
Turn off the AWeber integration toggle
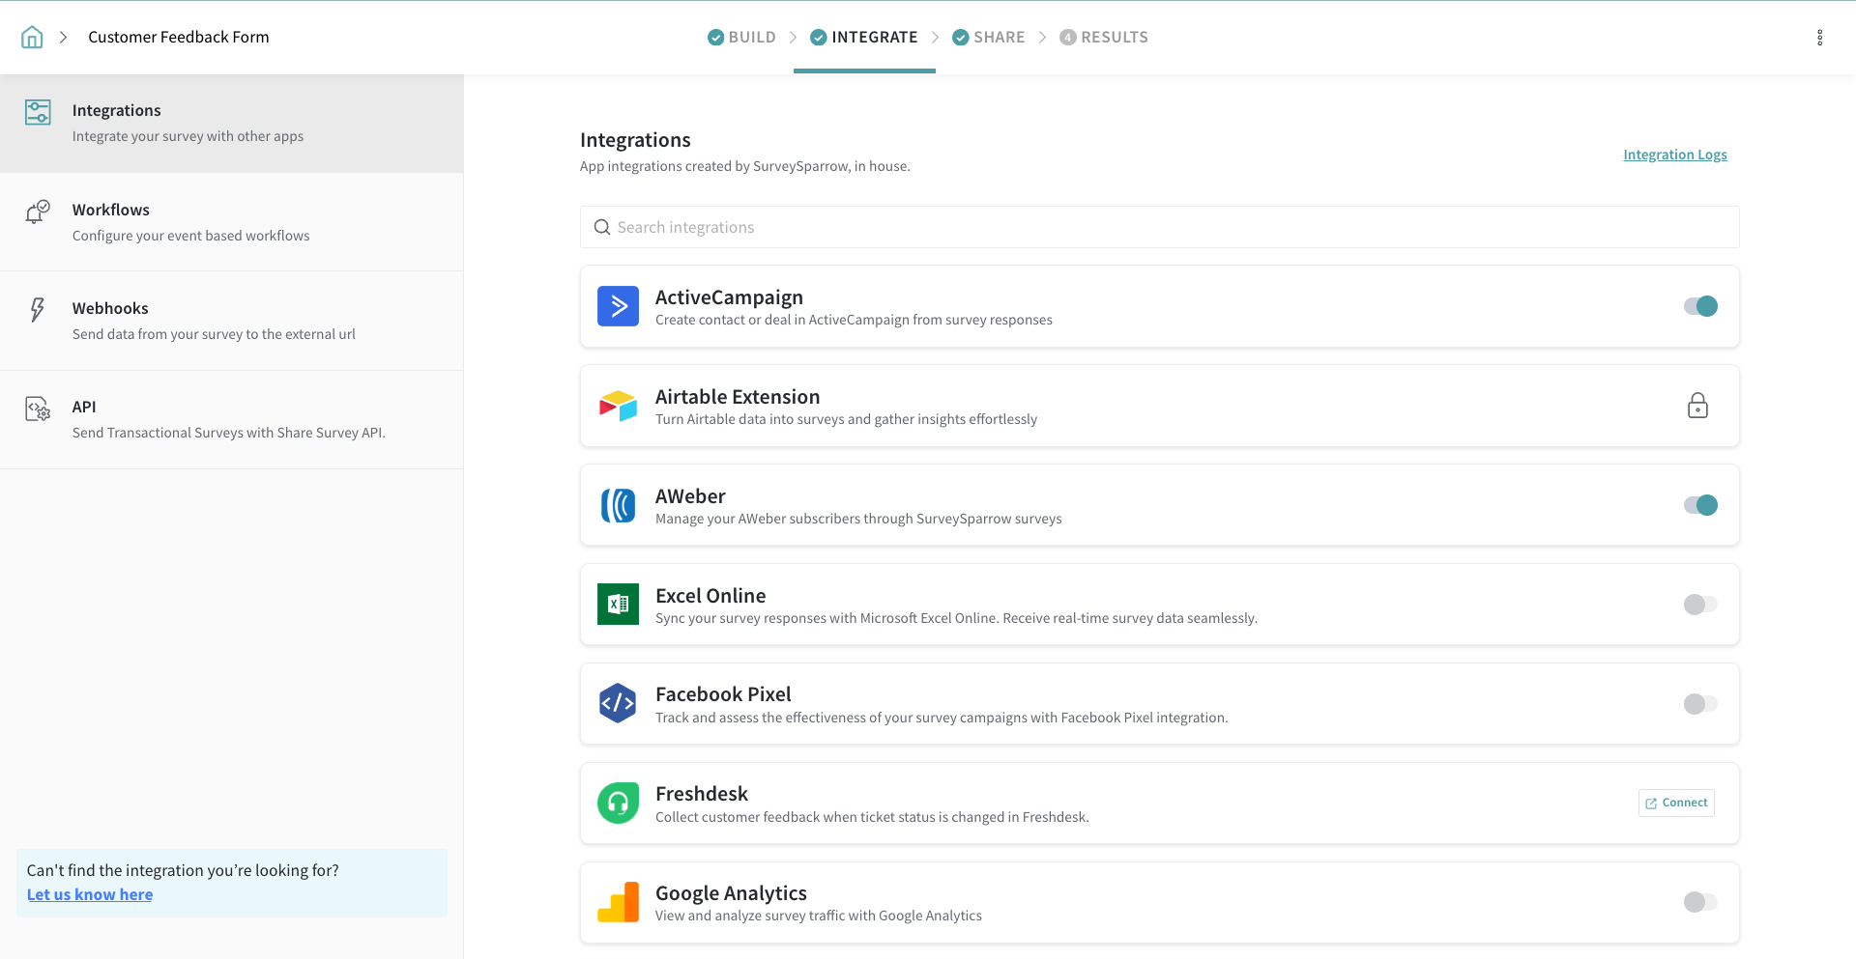tap(1700, 505)
